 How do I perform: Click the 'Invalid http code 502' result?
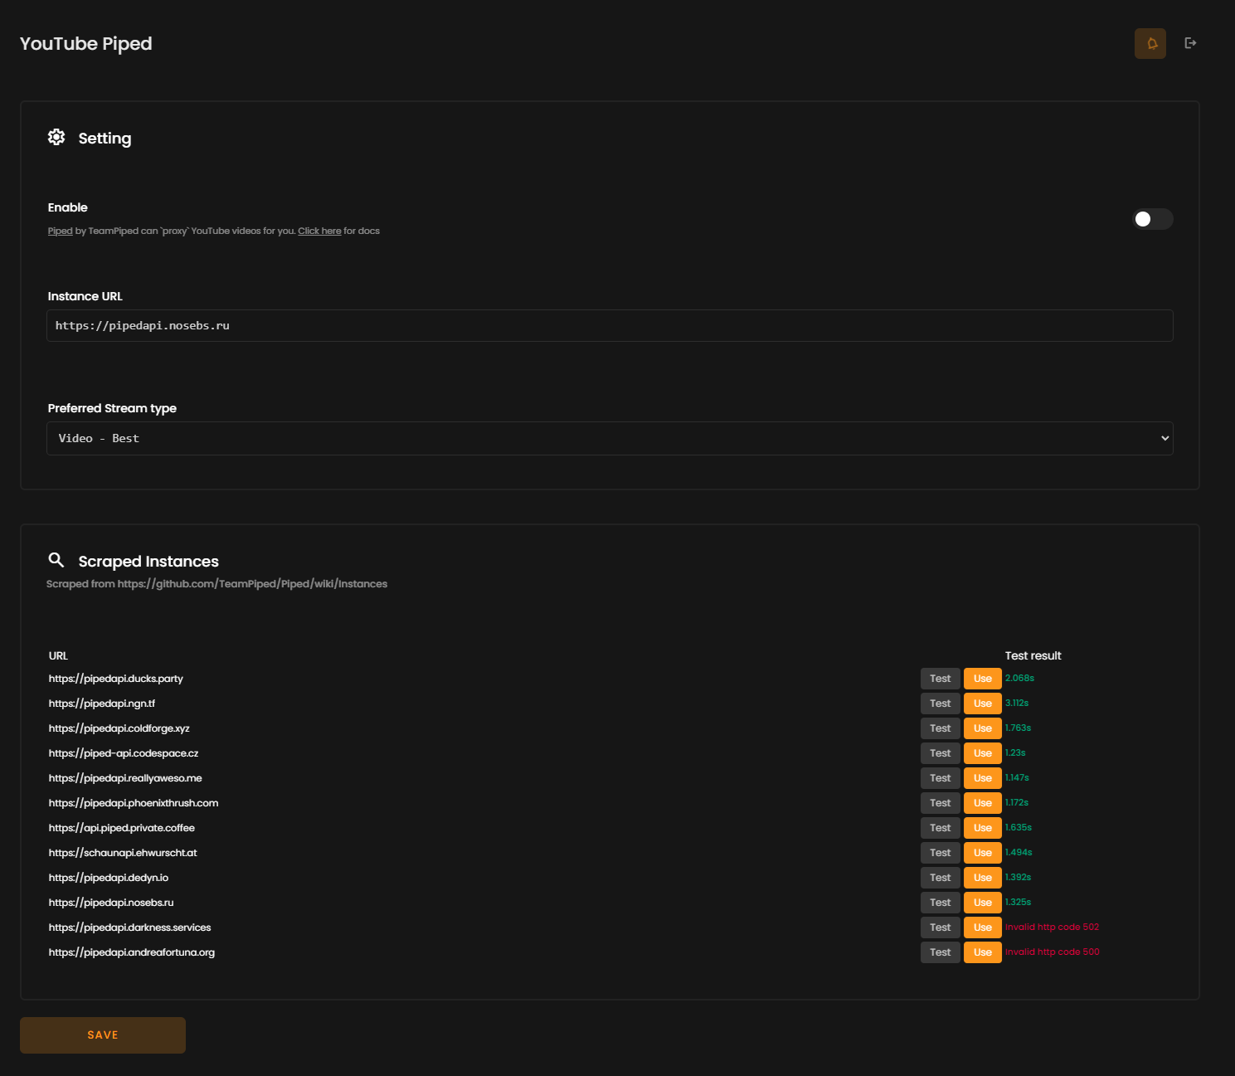pos(1053,928)
